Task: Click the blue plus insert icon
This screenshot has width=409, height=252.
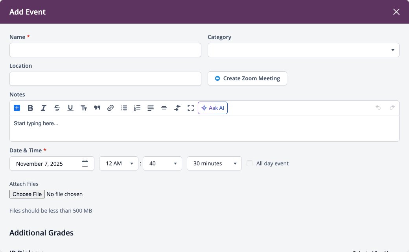Action: click(x=17, y=108)
